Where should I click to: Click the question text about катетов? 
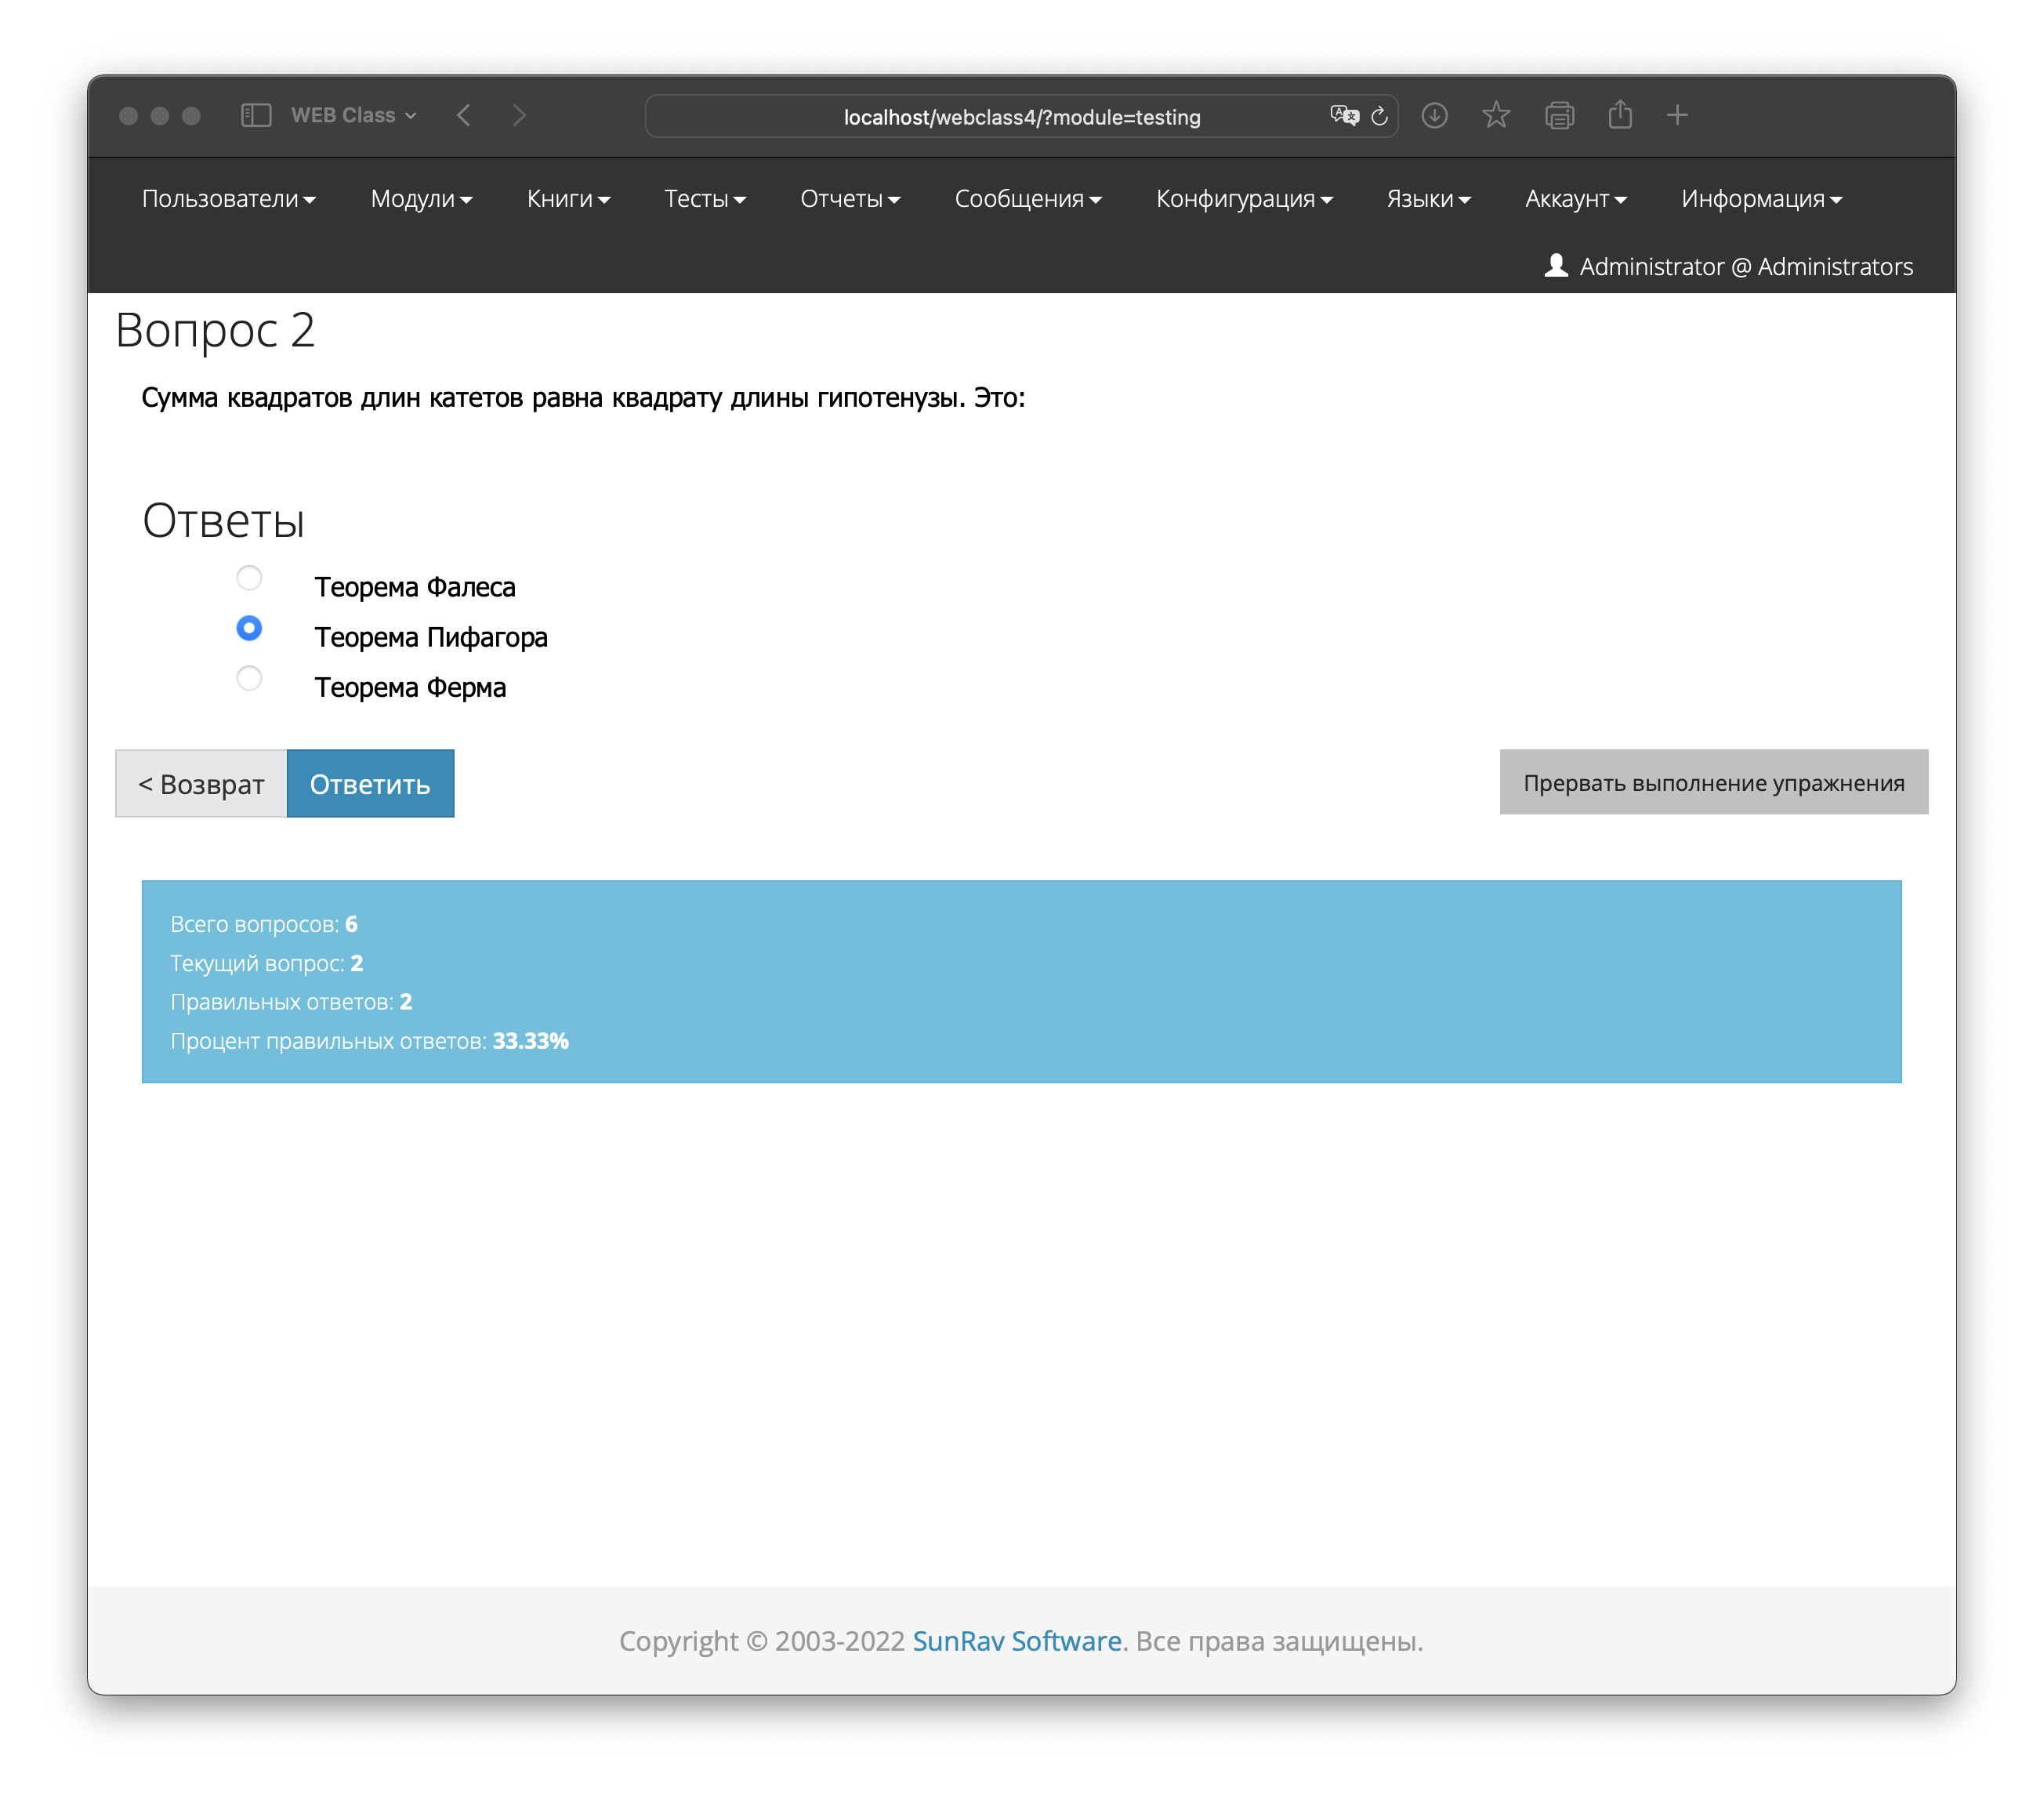tap(583, 398)
